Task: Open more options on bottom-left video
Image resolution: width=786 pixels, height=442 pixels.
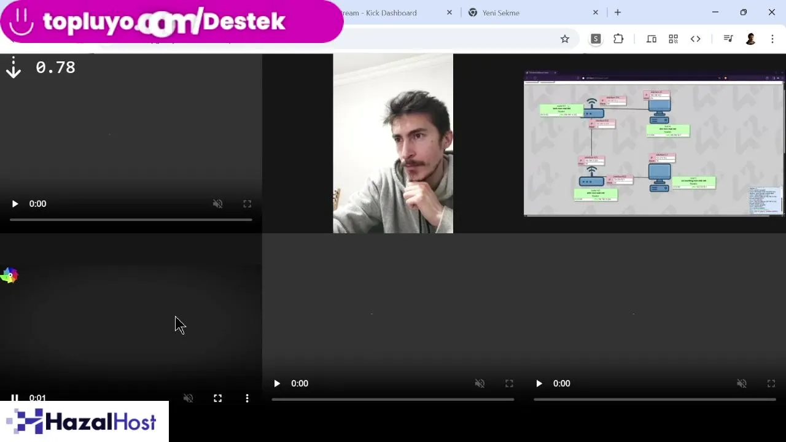Action: [247, 398]
